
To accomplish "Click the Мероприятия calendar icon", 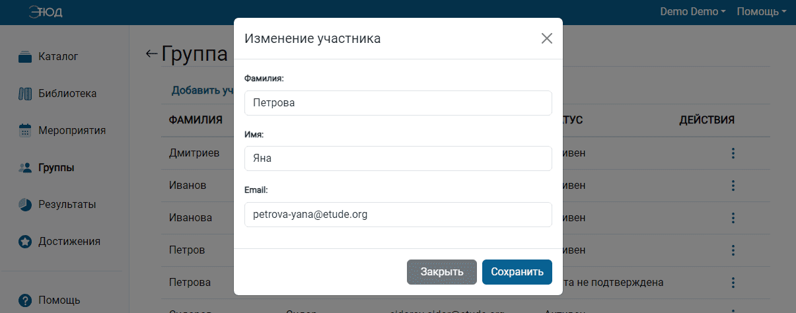I will pos(25,131).
